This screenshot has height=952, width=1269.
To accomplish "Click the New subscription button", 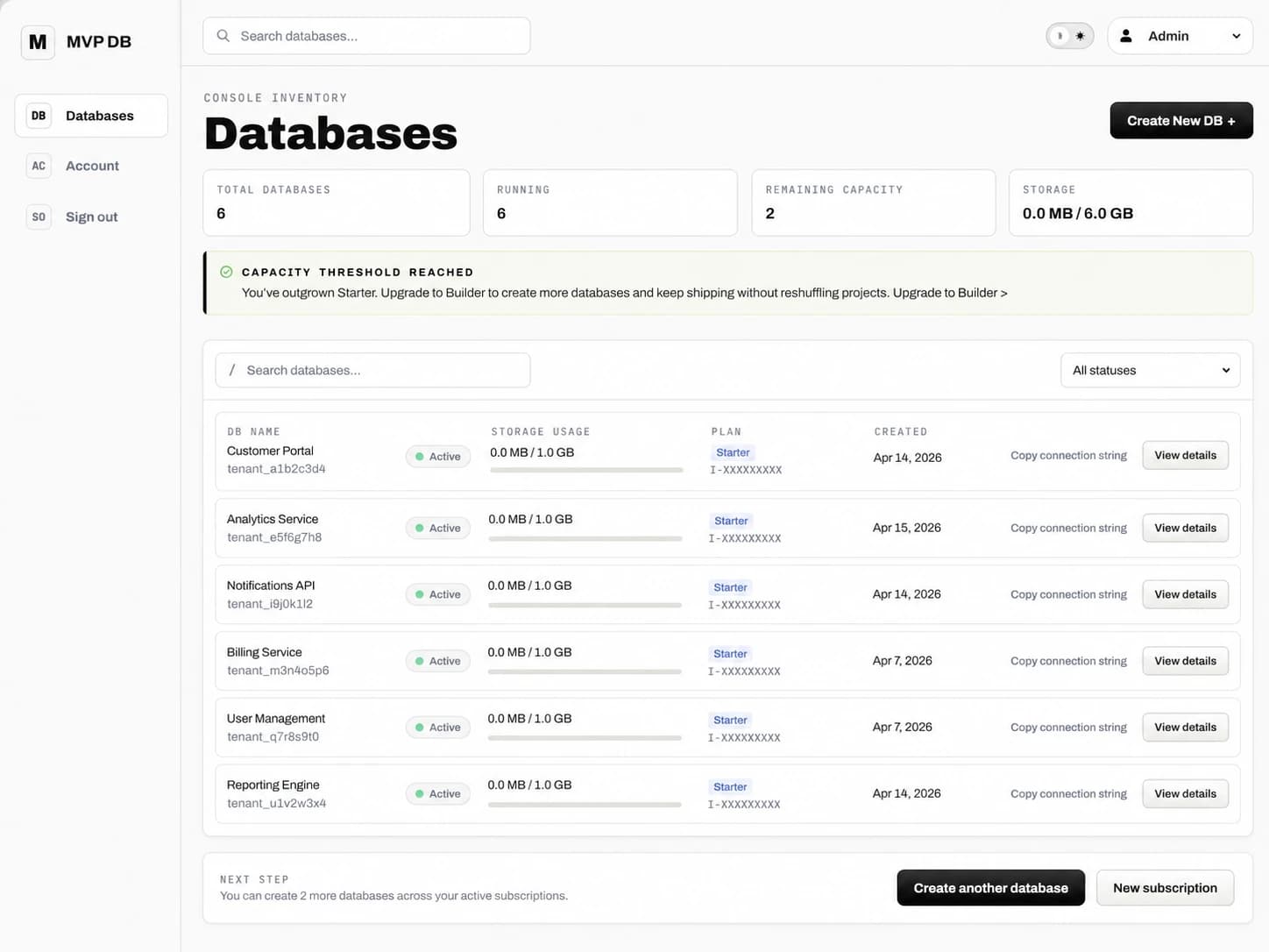I will point(1165,888).
